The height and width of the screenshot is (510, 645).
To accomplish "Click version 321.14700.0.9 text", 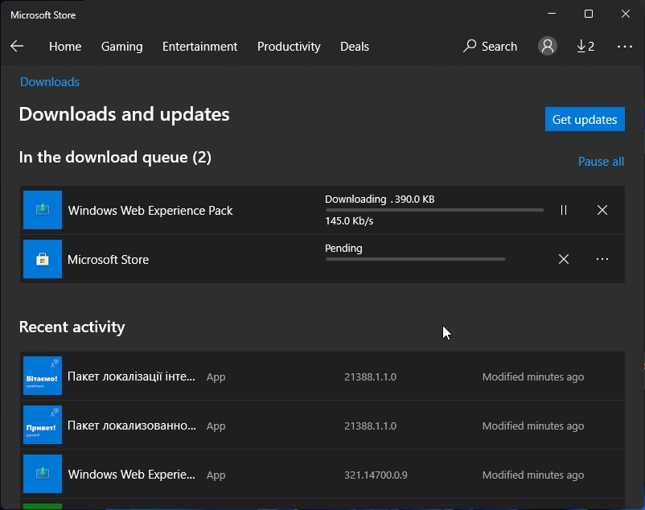I will click(x=376, y=475).
